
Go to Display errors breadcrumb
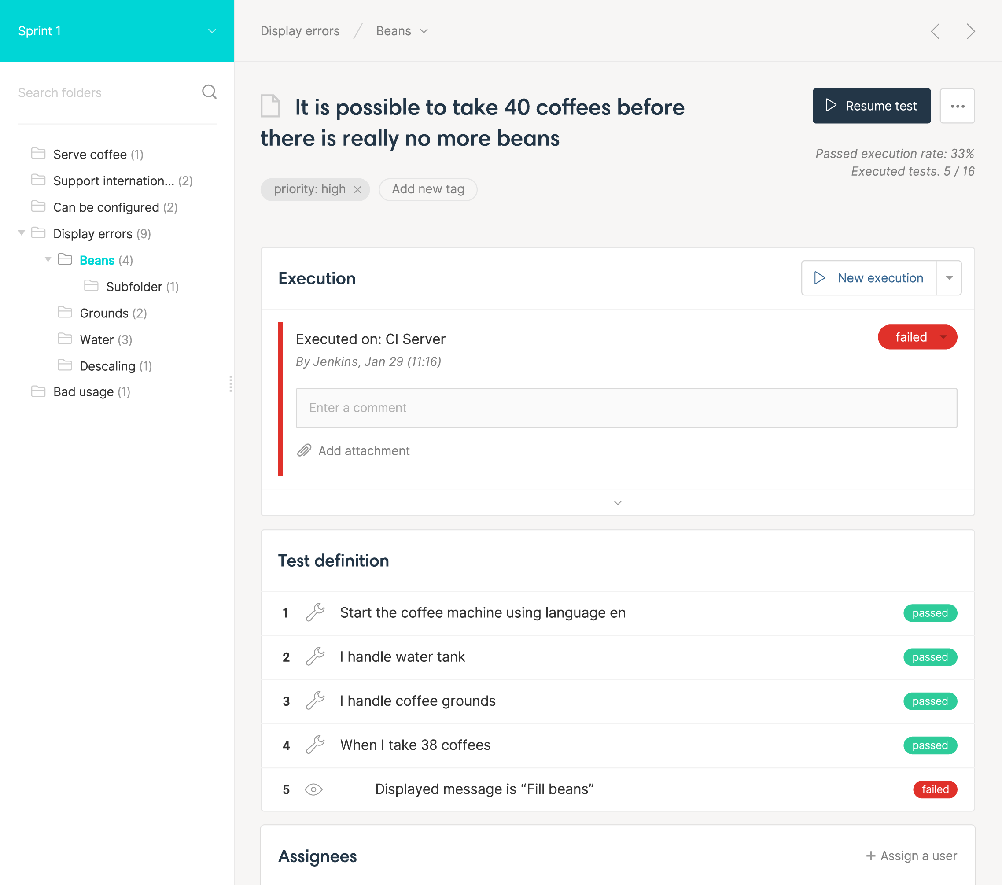300,31
